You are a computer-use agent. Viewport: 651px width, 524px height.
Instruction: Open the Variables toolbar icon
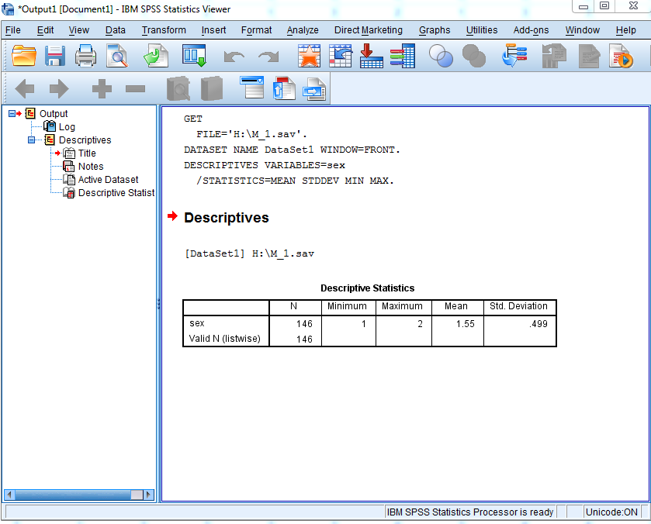click(402, 56)
